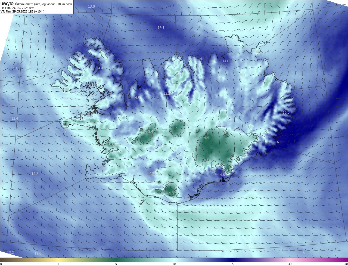This screenshot has height=266, width=348.
Task: Click the color scale tick labeled 1
Action: point(58,264)
